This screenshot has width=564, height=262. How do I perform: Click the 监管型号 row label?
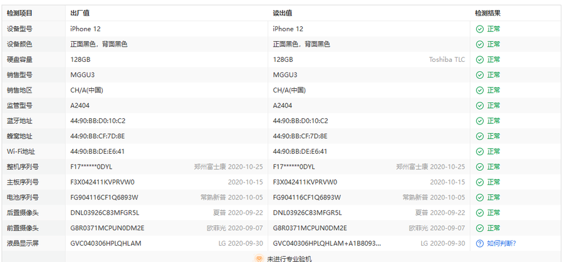click(19, 106)
